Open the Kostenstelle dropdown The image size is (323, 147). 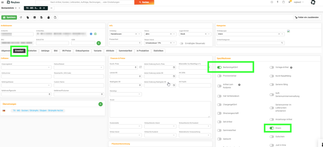[x=126, y=126]
